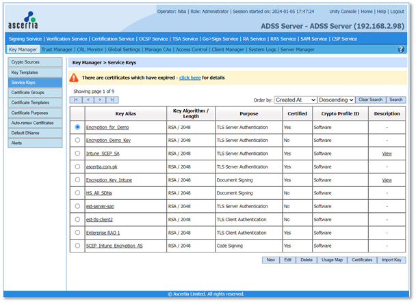The height and width of the screenshot is (303, 416).
Task: Open the Order by Created At dropdown
Action: tap(295, 100)
